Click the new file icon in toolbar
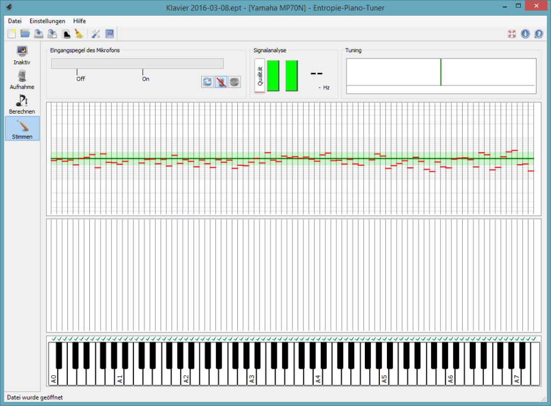Screen dimensions: 551x406 [11, 34]
